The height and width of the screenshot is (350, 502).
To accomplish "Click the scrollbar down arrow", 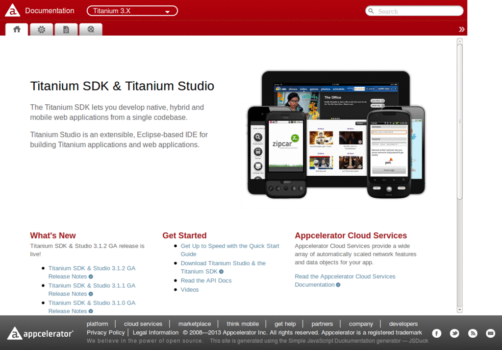I will 460,310.
